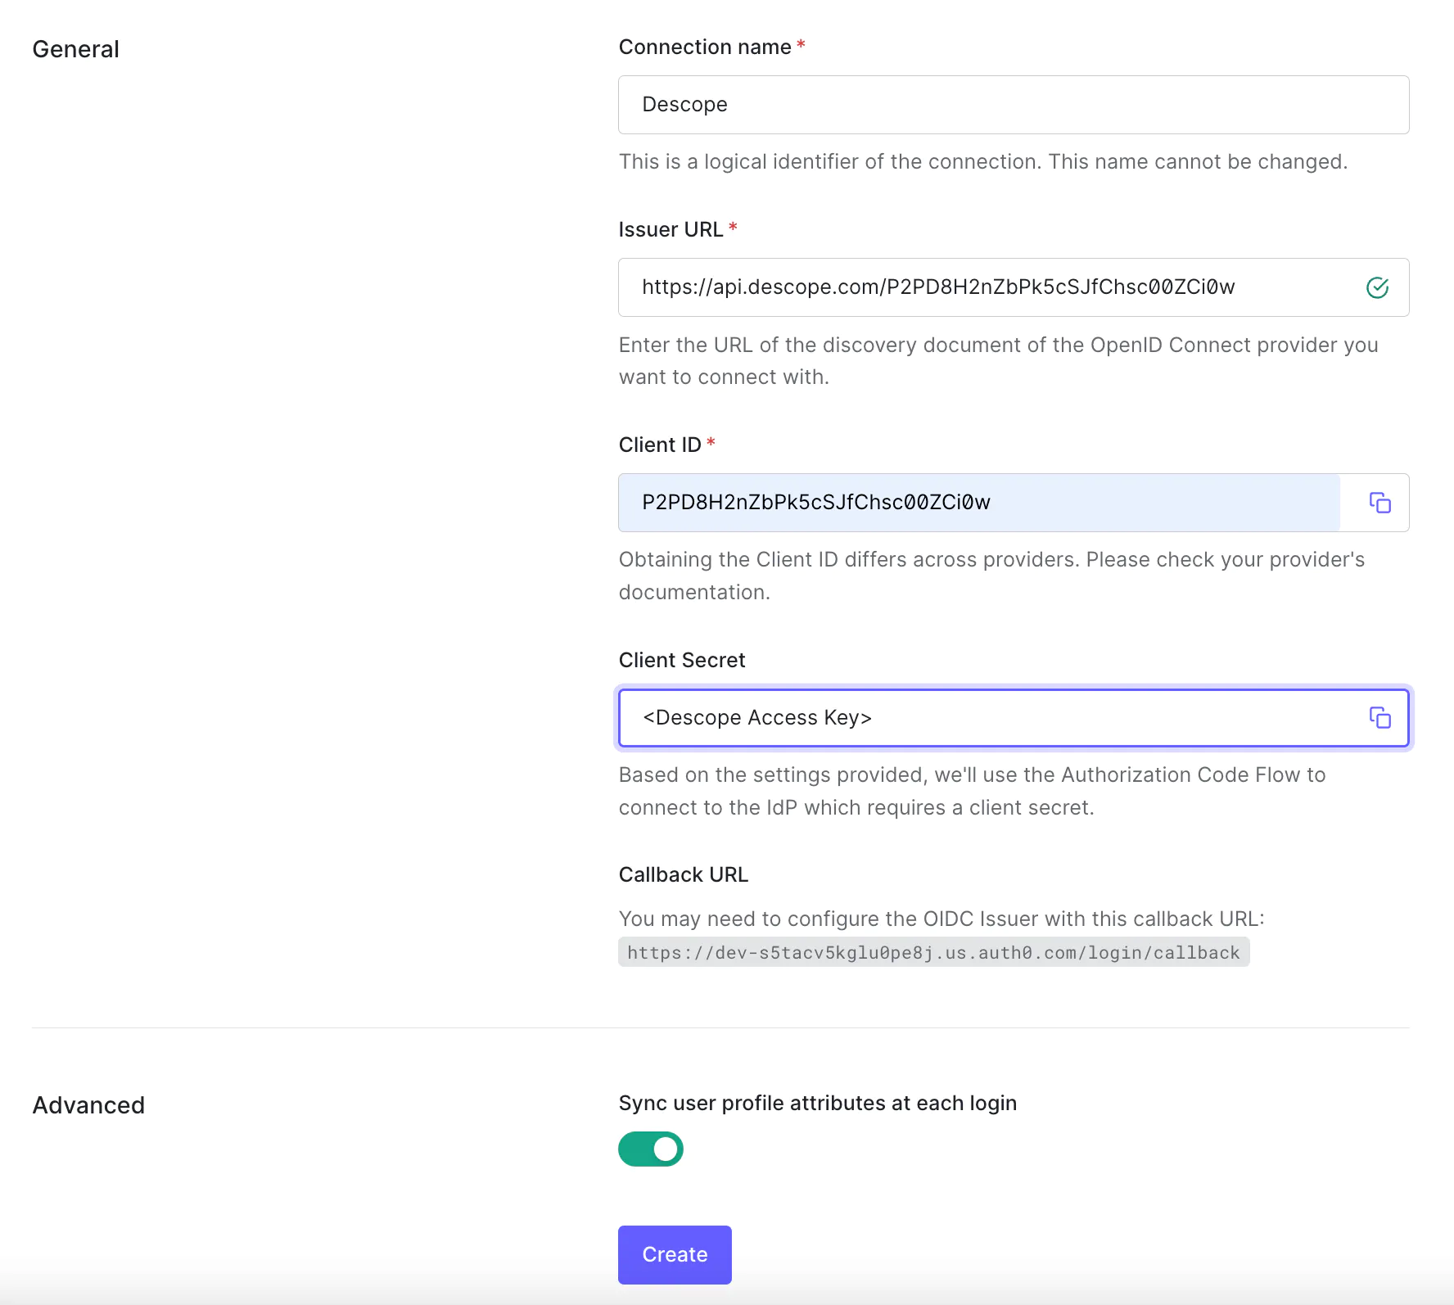
Task: Click the Client Secret label
Action: click(681, 659)
